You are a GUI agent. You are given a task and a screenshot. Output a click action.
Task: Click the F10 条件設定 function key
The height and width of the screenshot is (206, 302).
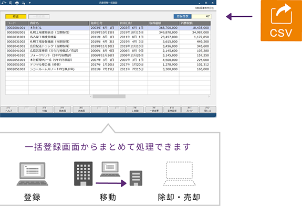172,110
